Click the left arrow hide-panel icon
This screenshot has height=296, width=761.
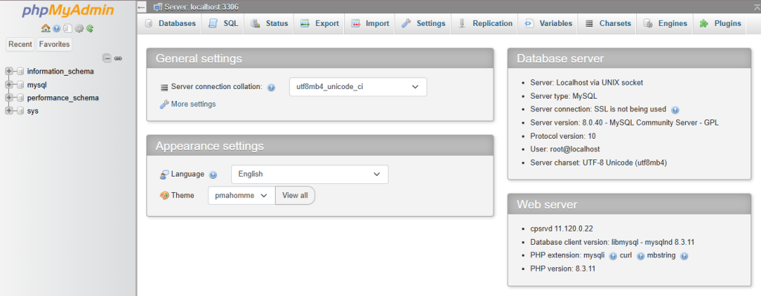141,7
